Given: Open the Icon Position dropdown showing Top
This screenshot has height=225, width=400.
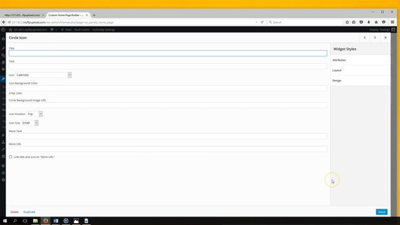Looking at the screenshot, I should click(x=34, y=114).
